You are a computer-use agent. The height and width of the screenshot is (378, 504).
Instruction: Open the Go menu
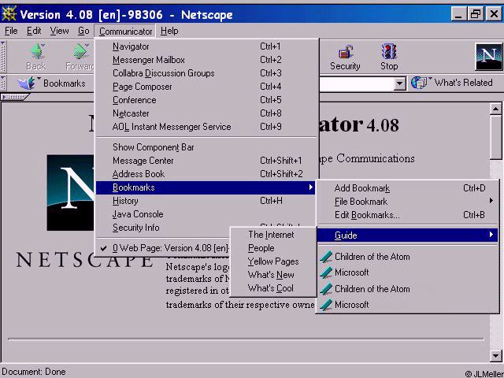point(83,31)
